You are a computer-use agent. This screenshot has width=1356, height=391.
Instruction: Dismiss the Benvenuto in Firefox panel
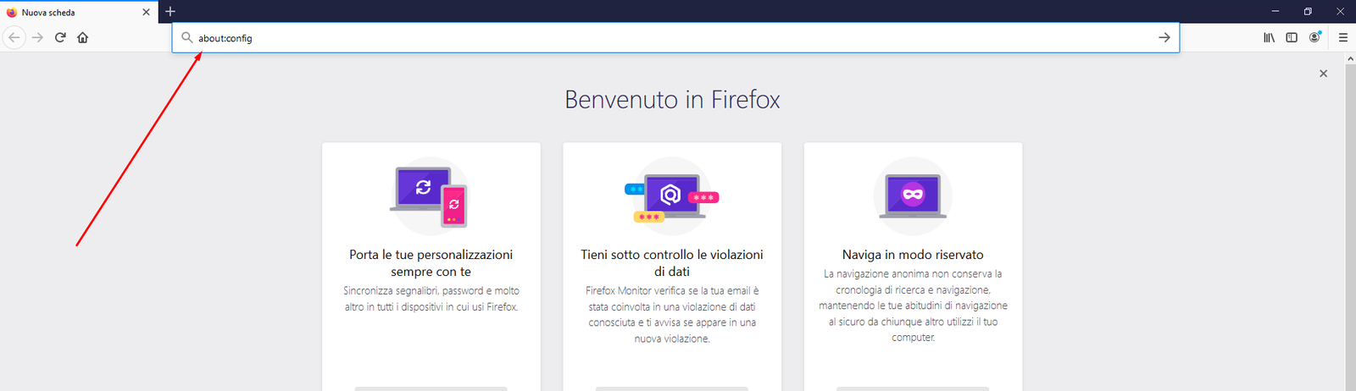tap(1323, 74)
